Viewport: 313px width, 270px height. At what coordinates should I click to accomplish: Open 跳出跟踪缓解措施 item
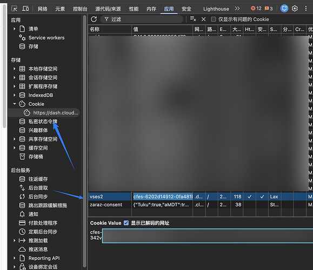coord(48,205)
